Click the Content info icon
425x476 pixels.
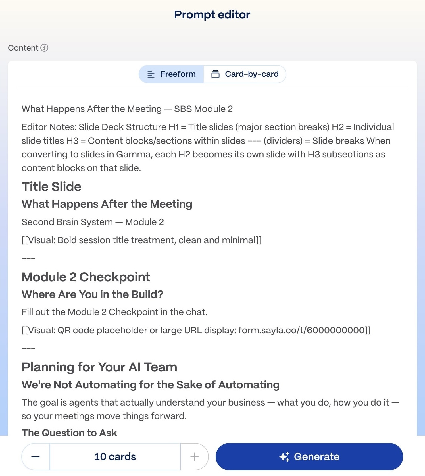pos(44,48)
